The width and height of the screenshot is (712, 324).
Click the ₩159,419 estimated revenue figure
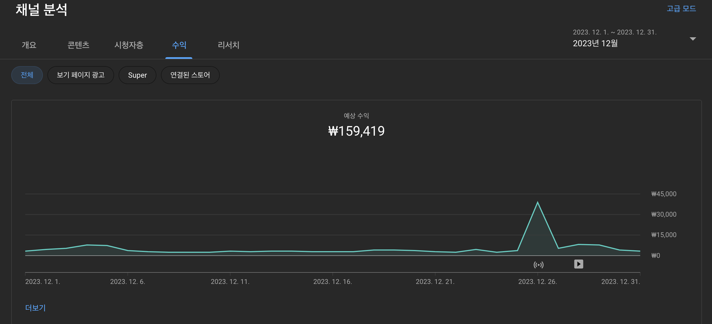point(356,131)
